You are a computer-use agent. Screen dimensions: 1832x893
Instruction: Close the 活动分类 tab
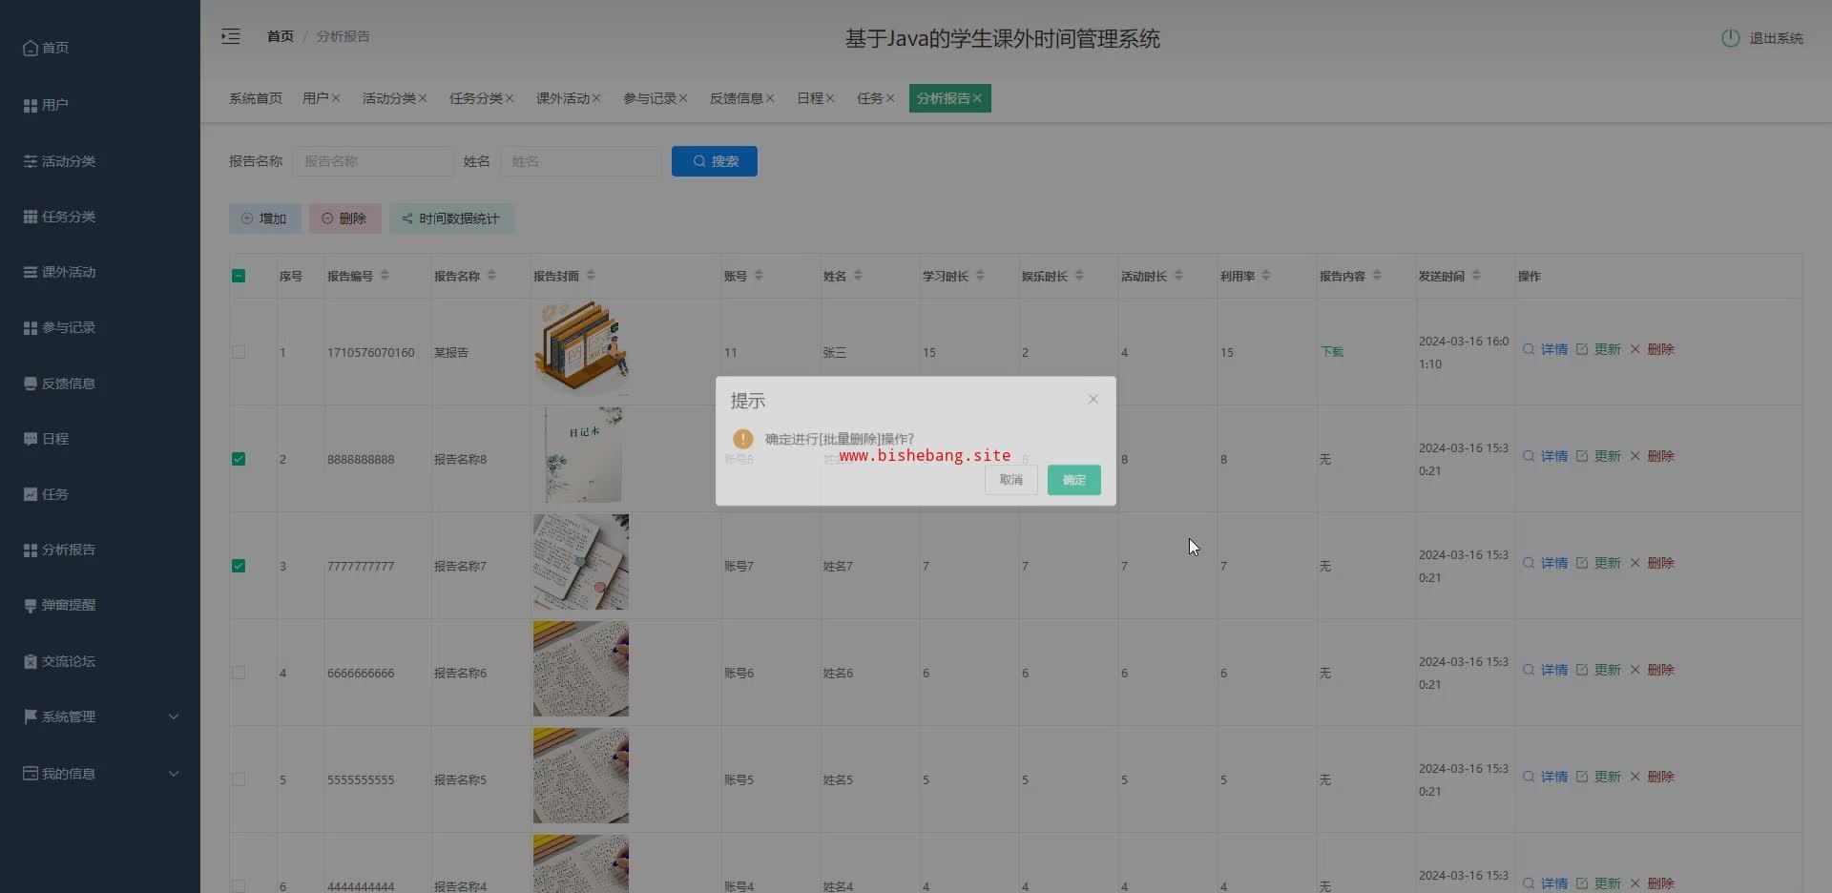click(x=423, y=98)
